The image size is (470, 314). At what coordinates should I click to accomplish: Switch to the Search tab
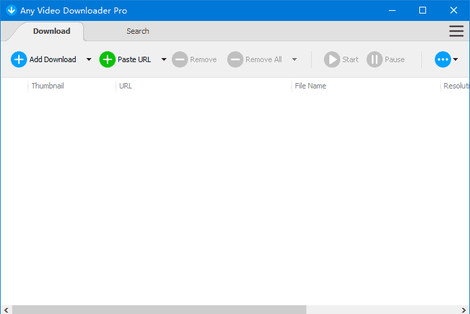pyautogui.click(x=137, y=31)
